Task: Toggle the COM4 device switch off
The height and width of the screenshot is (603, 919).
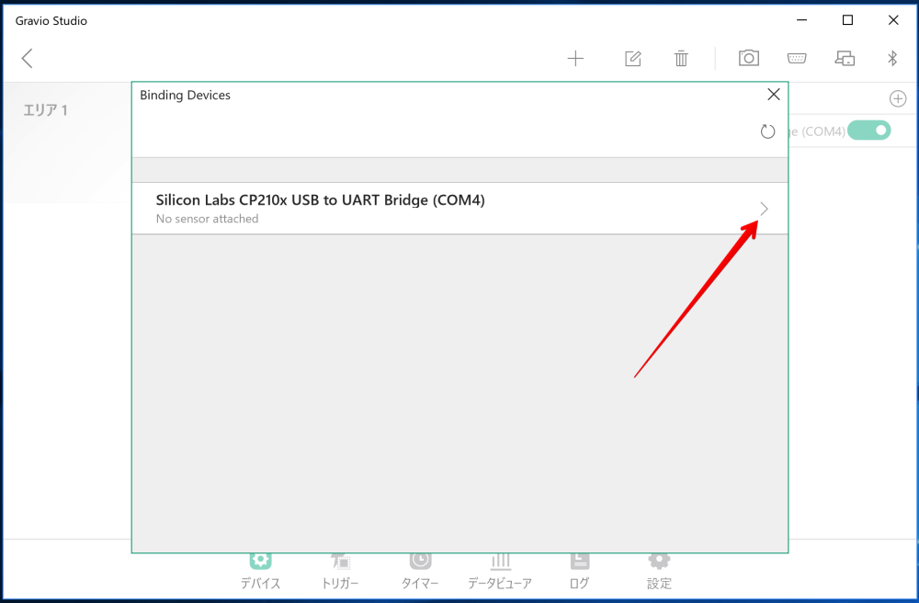Action: tap(868, 131)
